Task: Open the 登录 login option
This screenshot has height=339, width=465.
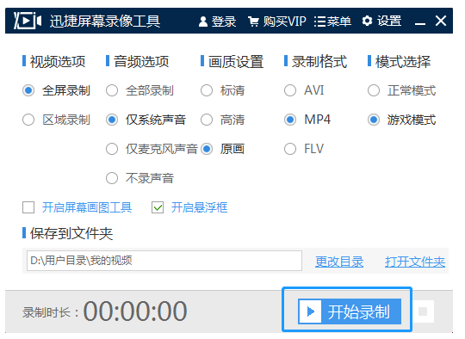Action: (x=217, y=22)
